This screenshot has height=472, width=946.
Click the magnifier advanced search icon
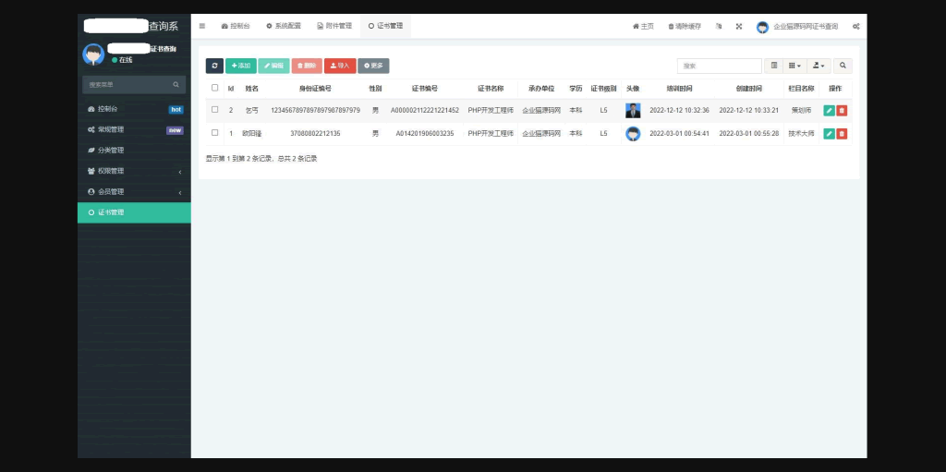[843, 66]
